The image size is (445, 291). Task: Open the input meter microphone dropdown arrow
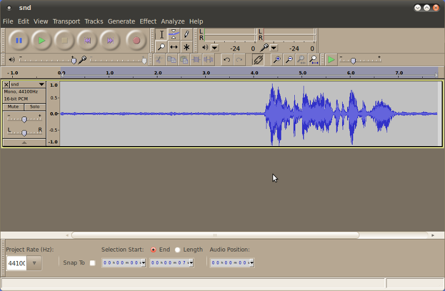(x=274, y=48)
